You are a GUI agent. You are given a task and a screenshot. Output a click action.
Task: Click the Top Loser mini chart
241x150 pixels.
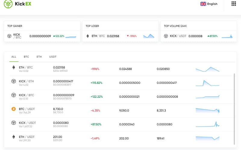tap(149, 36)
